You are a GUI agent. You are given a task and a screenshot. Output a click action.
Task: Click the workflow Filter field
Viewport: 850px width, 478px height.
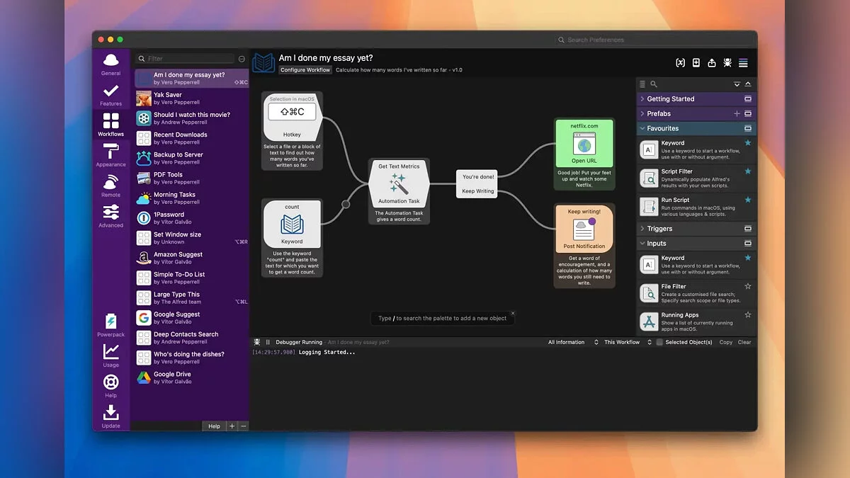pyautogui.click(x=185, y=59)
